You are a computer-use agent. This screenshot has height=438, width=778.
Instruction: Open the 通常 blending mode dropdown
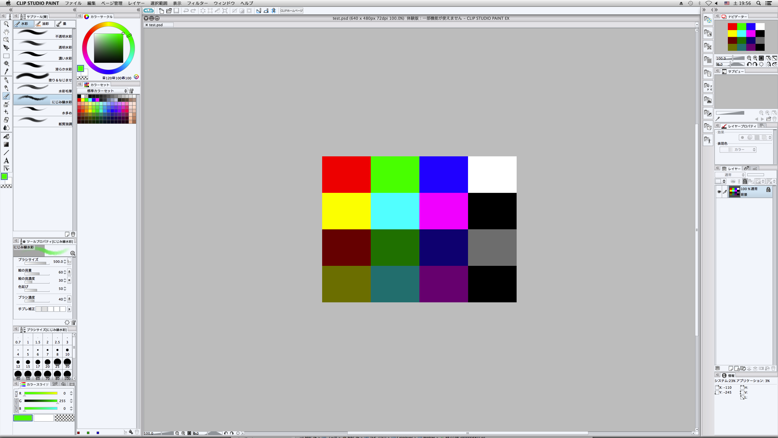[730, 175]
